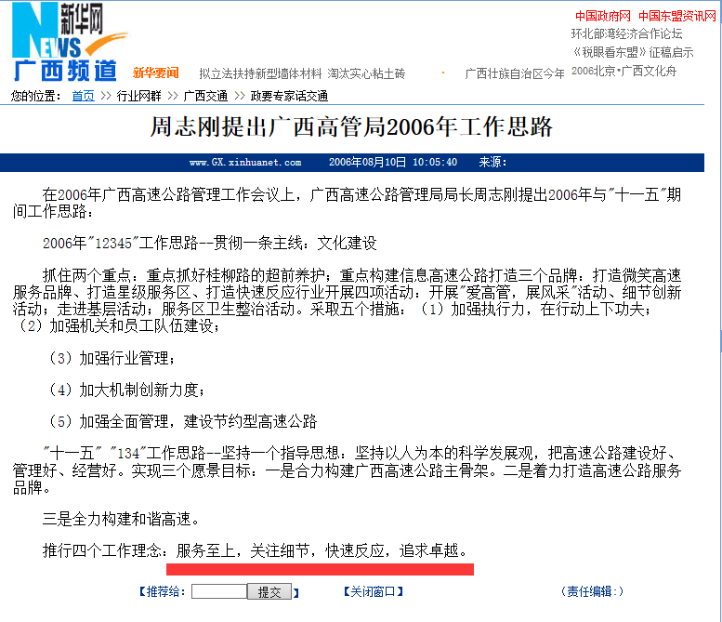Click the 关闭窗口 link

tap(373, 591)
